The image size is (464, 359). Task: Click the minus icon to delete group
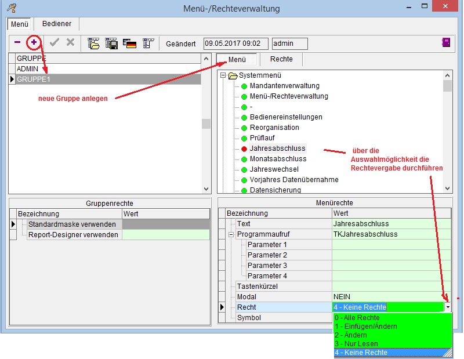pyautogui.click(x=17, y=42)
